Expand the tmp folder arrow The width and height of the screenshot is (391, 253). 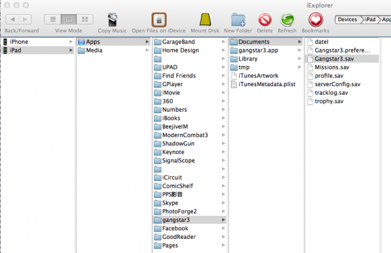pos(299,67)
